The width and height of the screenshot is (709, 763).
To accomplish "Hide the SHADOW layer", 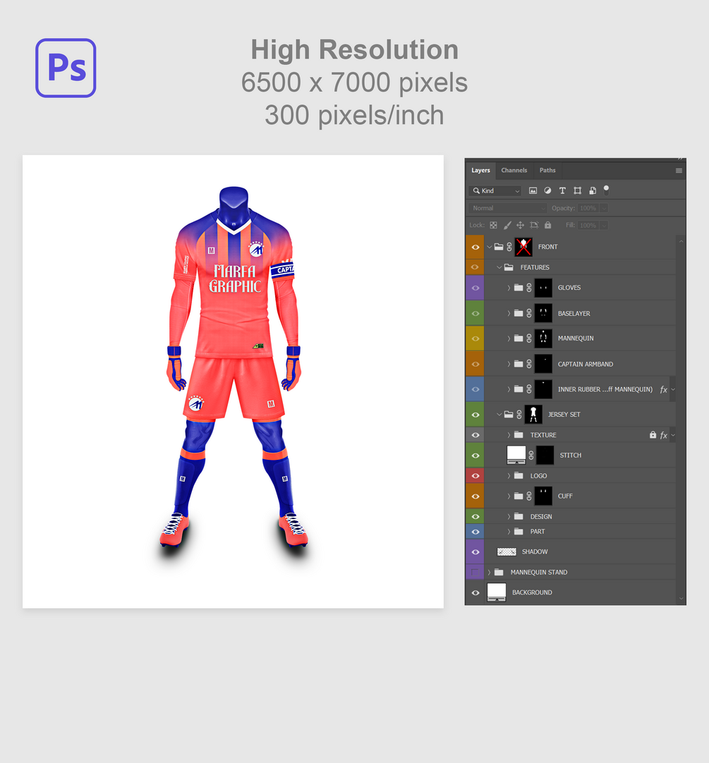I will (475, 552).
